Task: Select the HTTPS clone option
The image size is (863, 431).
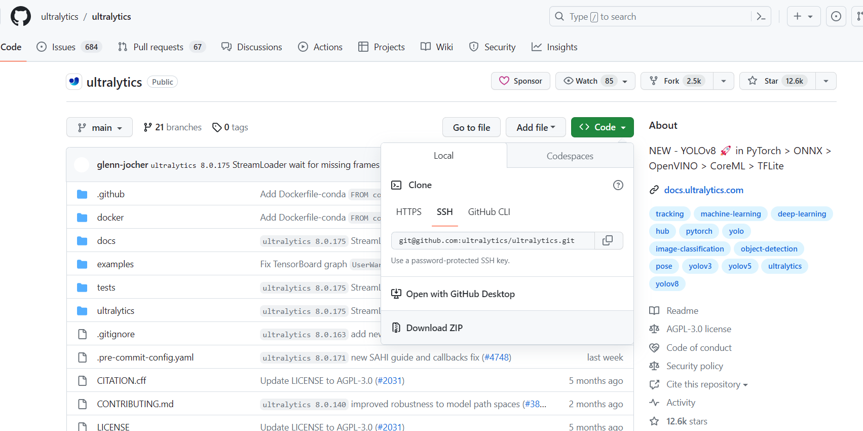Action: pos(409,212)
